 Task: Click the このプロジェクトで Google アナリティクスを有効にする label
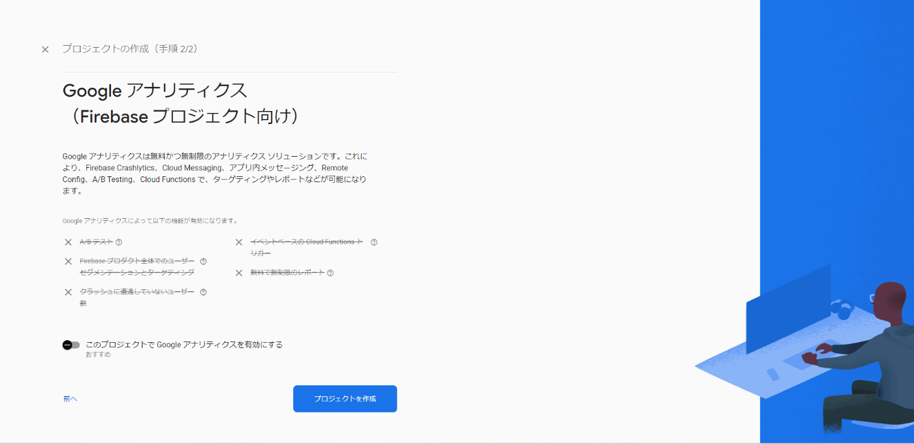[184, 344]
